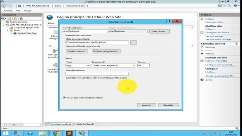Click the Configuración básica icon
Image resolution: width=242 pixels, height=136 pixels.
pyautogui.click(x=202, y=32)
